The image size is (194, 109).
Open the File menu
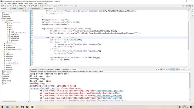tap(2, 3)
